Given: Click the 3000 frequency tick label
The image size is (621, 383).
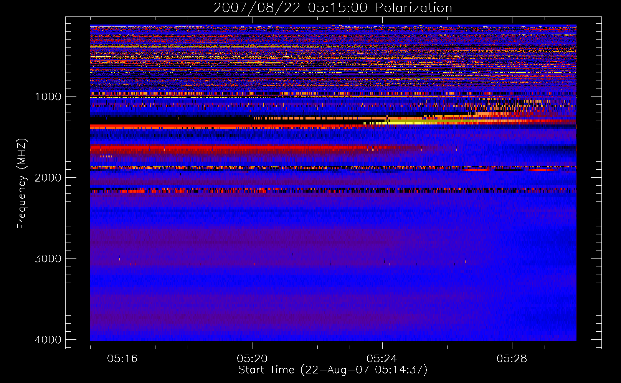Looking at the screenshot, I should point(48,259).
